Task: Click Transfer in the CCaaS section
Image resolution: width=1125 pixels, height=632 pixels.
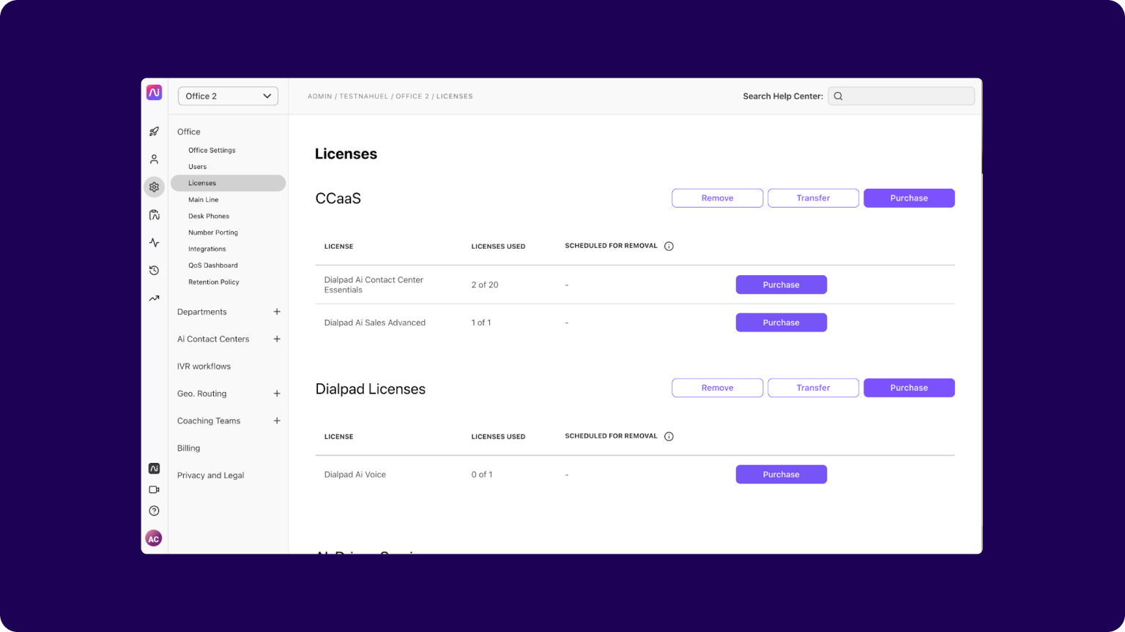Action: coord(813,198)
